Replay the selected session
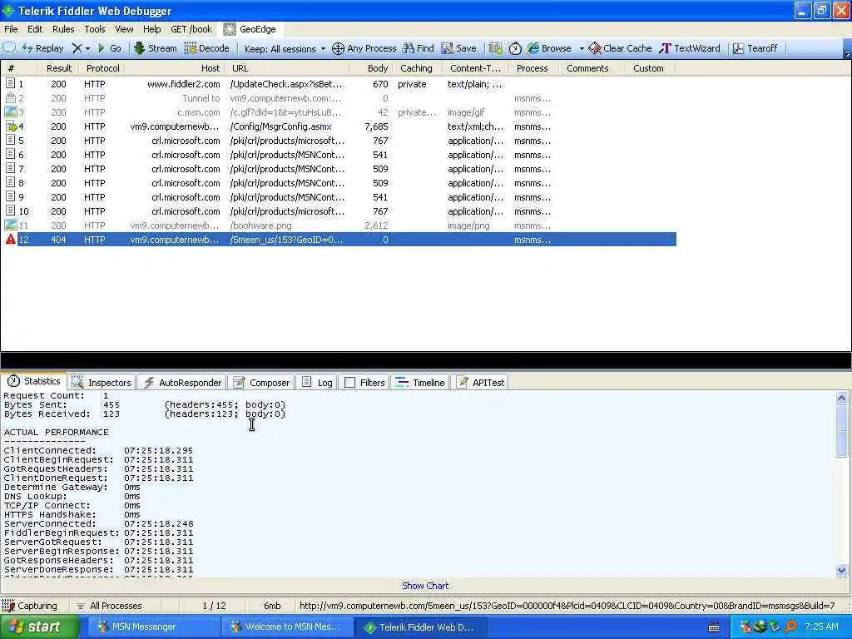This screenshot has height=639, width=852. (43, 48)
